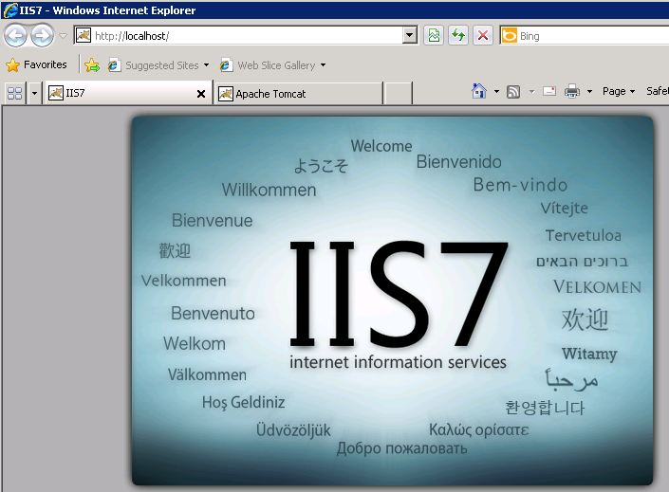Click the Print icon

coord(572,92)
